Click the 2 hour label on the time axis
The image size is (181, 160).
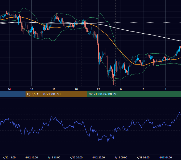coord(143,89)
